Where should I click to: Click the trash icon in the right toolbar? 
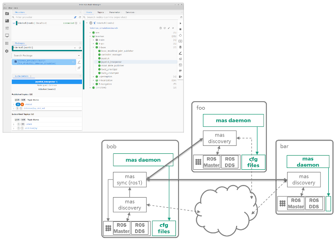click(180, 47)
